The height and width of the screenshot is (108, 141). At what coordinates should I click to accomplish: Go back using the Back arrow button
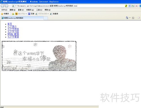3,6
